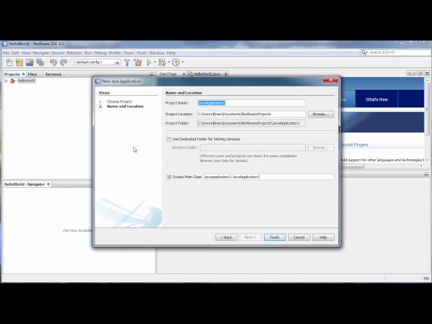Screen dimensions: 432x324
Task: Open the Window menu
Action: (157, 53)
